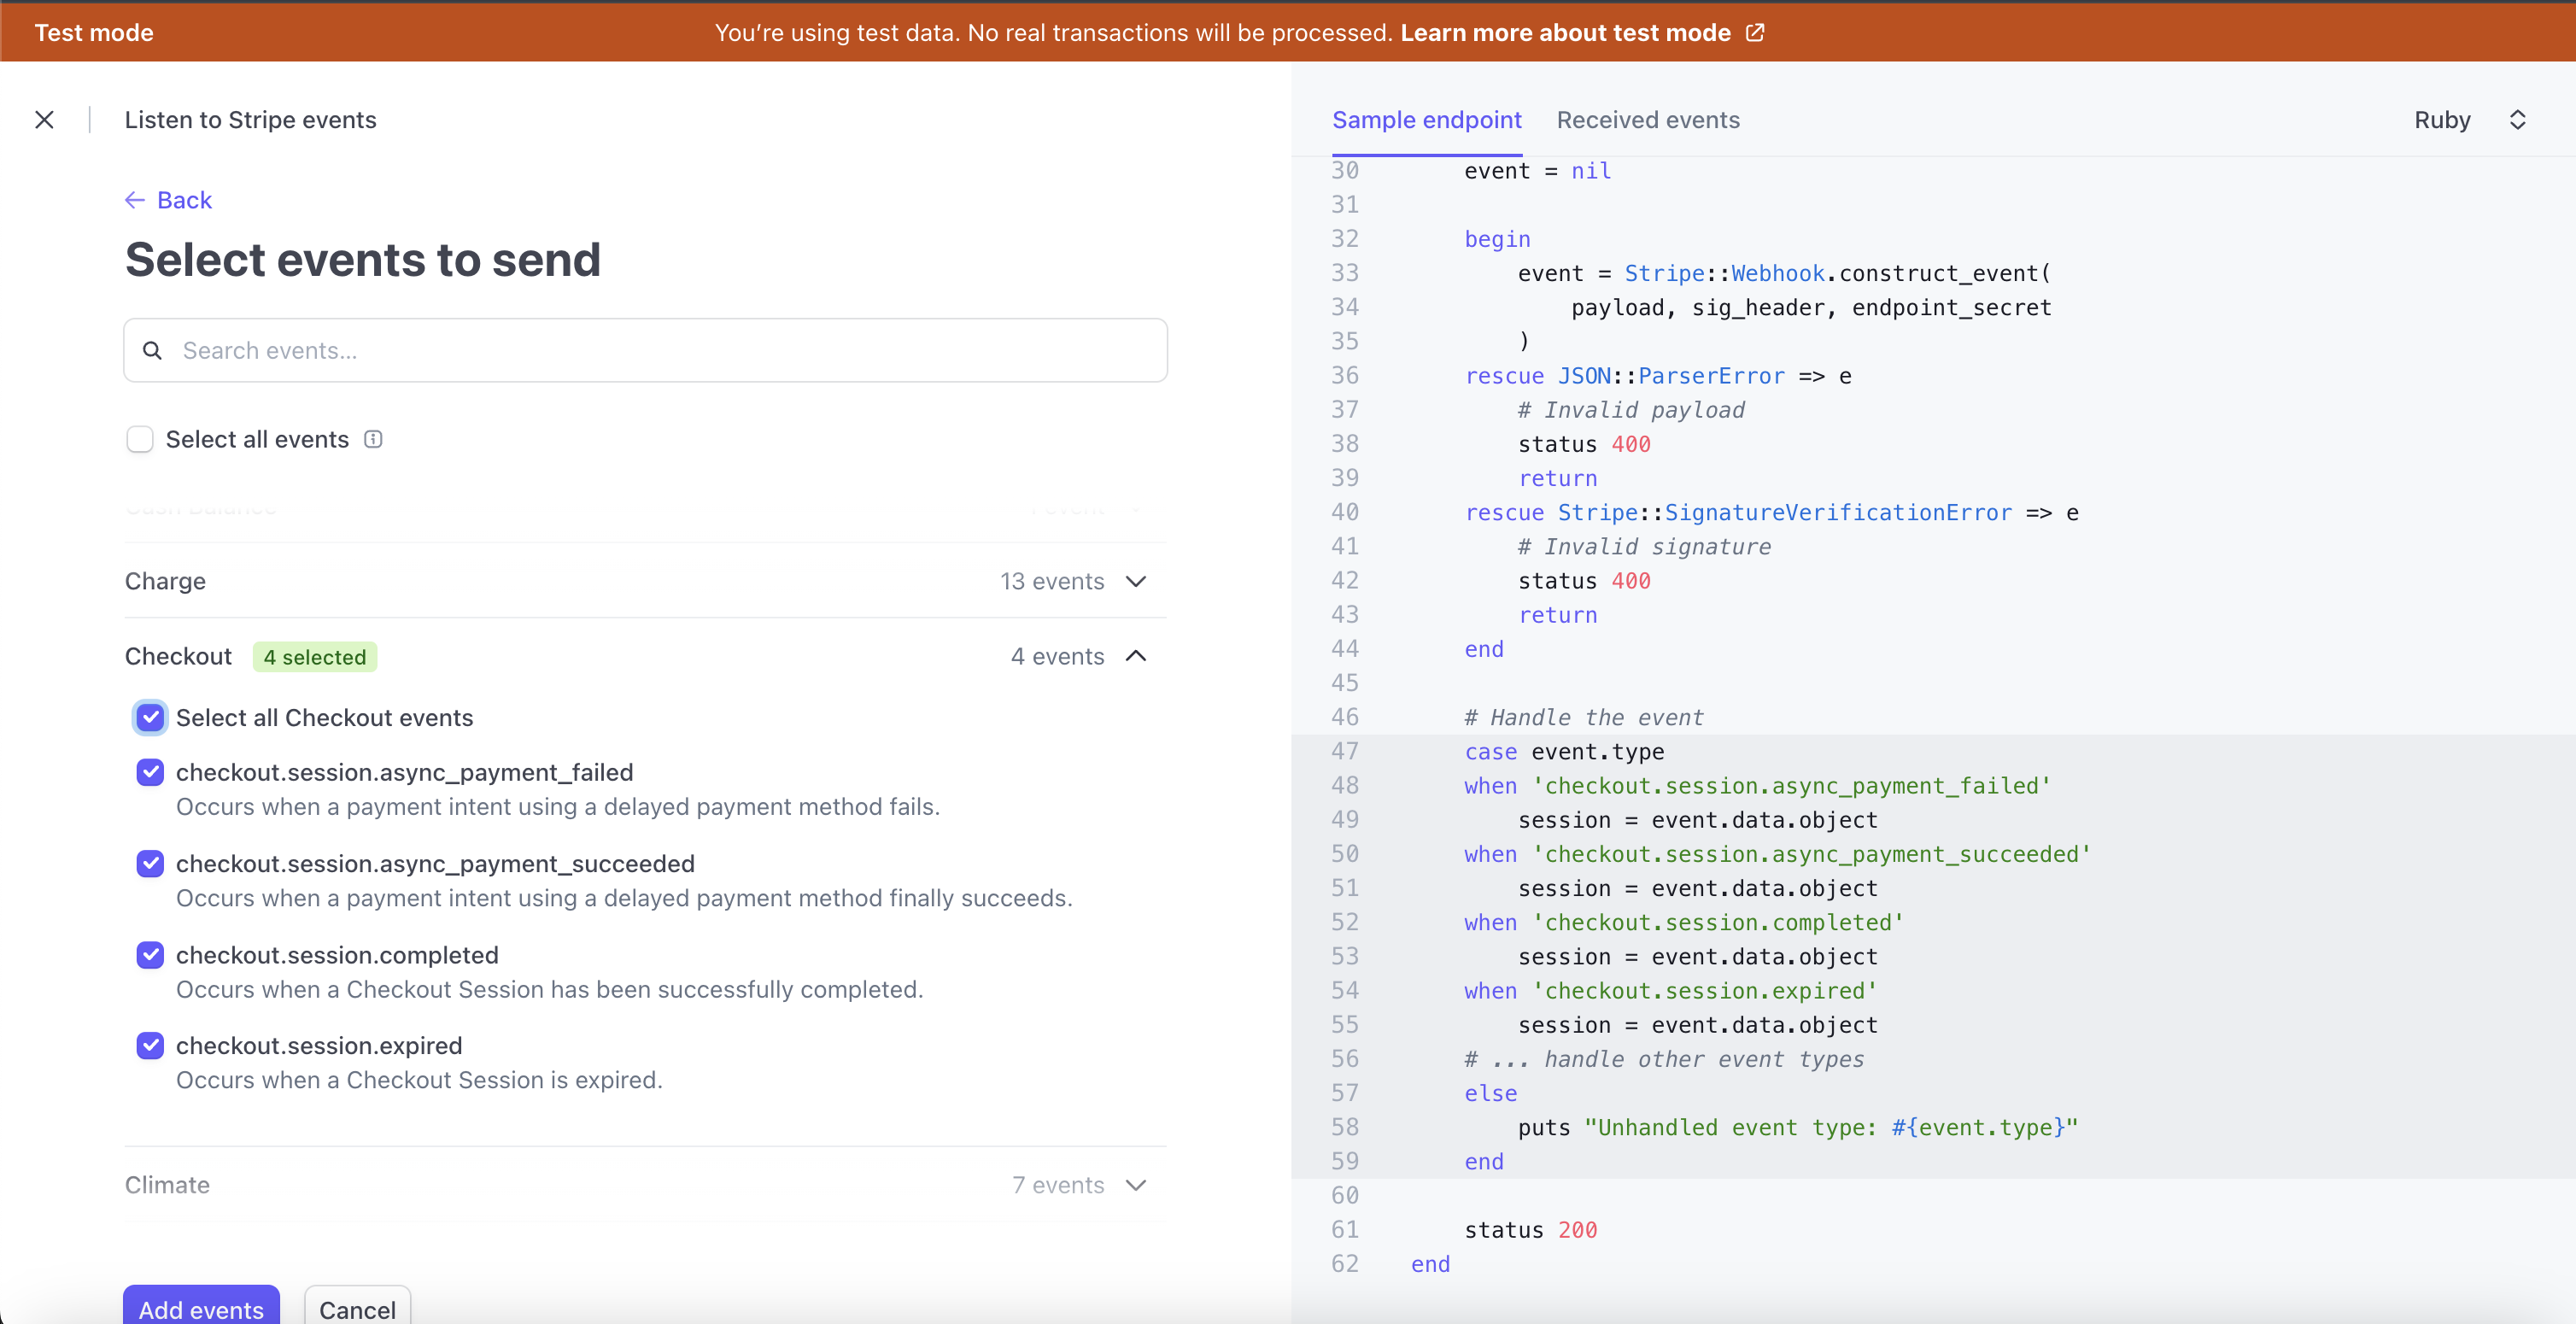Uncheck Select all Checkout events checkbox
This screenshot has height=1324, width=2576.
(x=150, y=718)
